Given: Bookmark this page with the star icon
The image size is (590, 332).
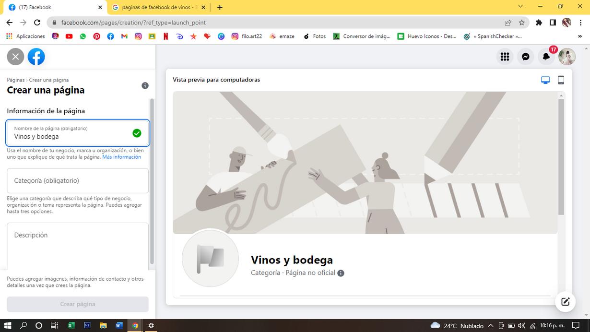Looking at the screenshot, I should point(521,23).
